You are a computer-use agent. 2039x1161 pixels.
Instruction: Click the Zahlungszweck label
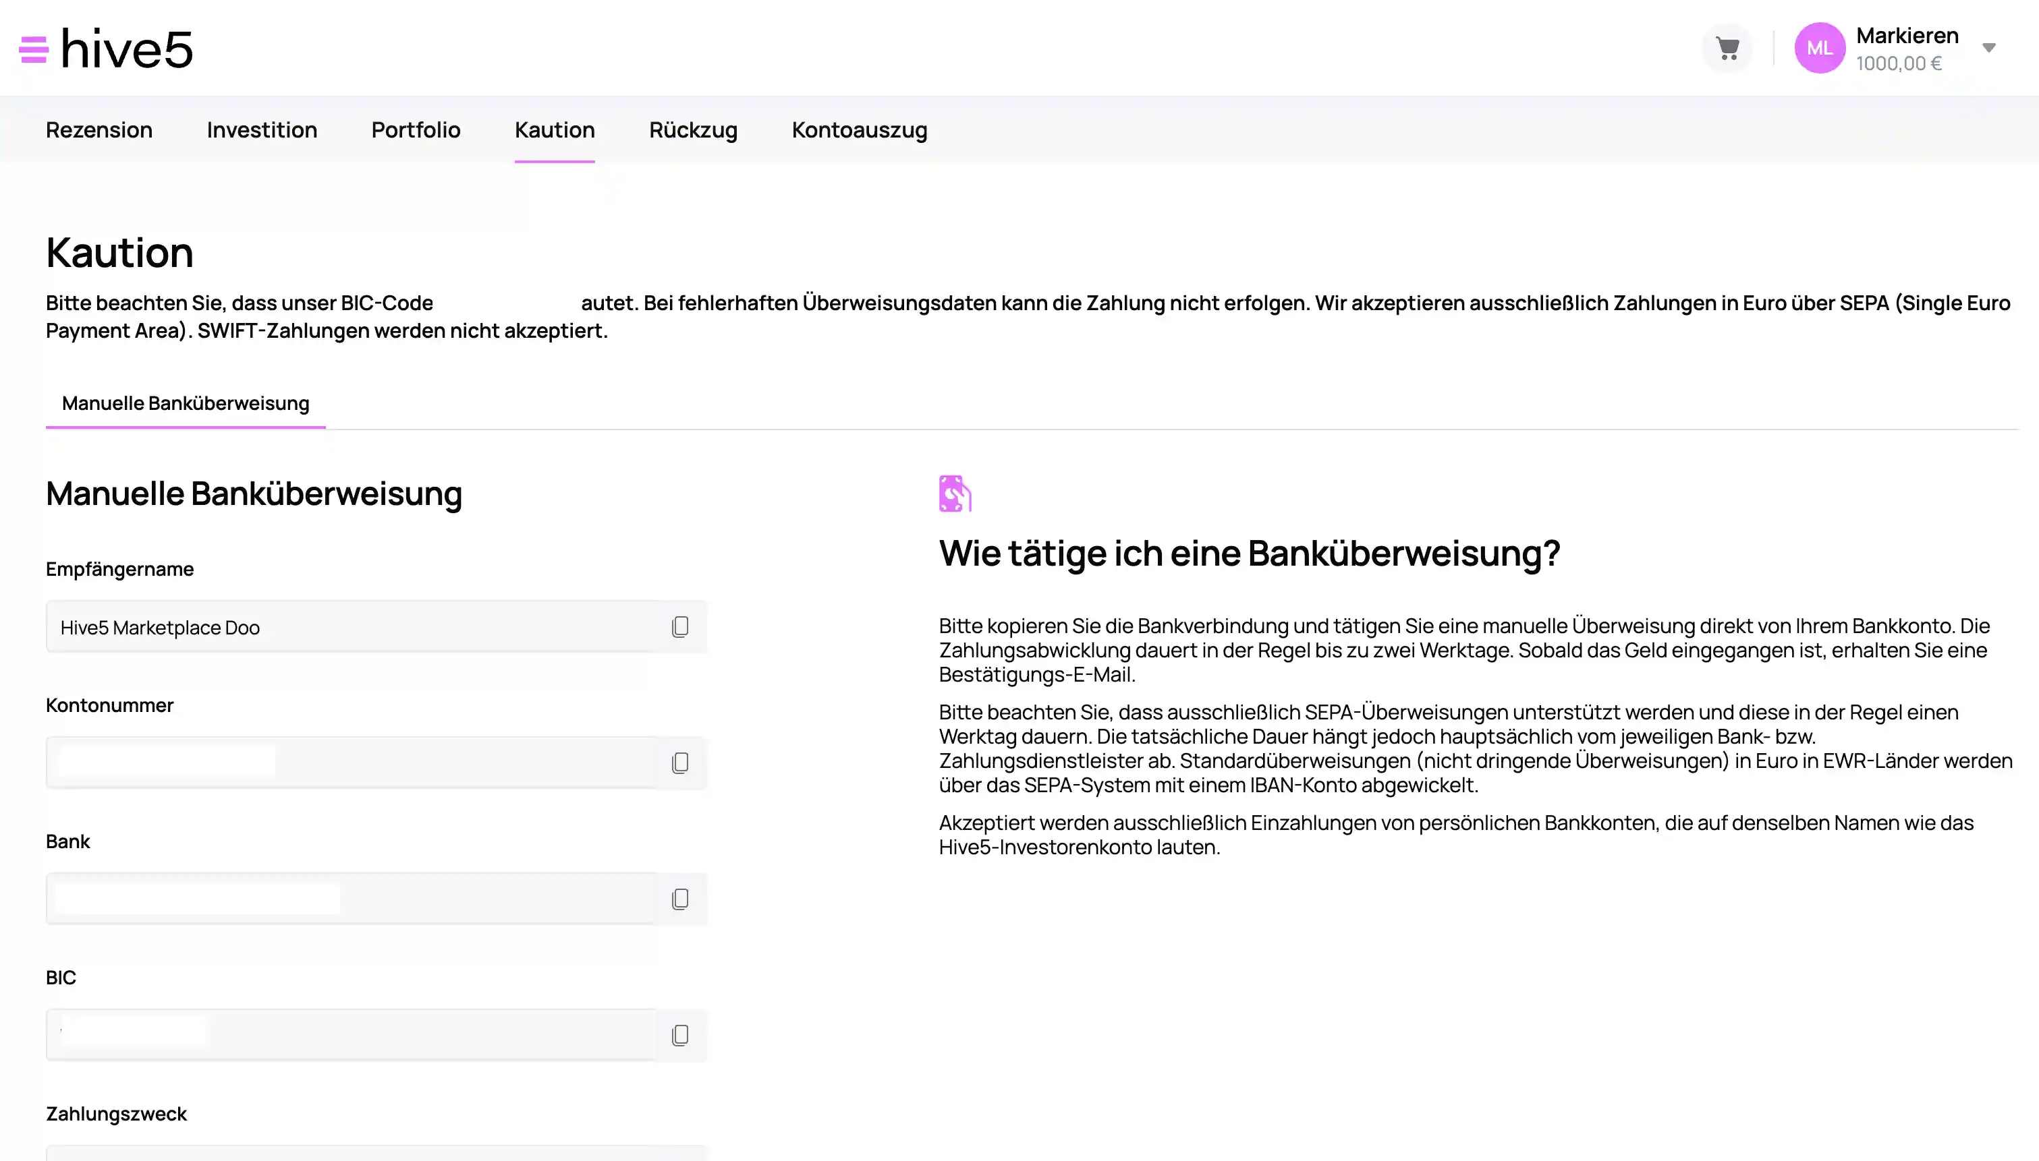click(117, 1114)
